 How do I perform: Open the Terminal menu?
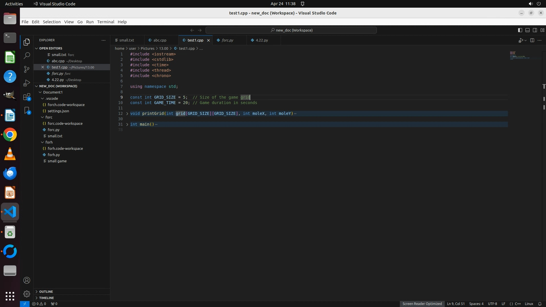pyautogui.click(x=106, y=22)
